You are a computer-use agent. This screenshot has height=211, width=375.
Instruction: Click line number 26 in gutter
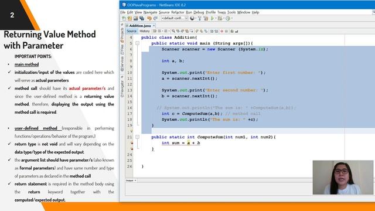(x=129, y=166)
